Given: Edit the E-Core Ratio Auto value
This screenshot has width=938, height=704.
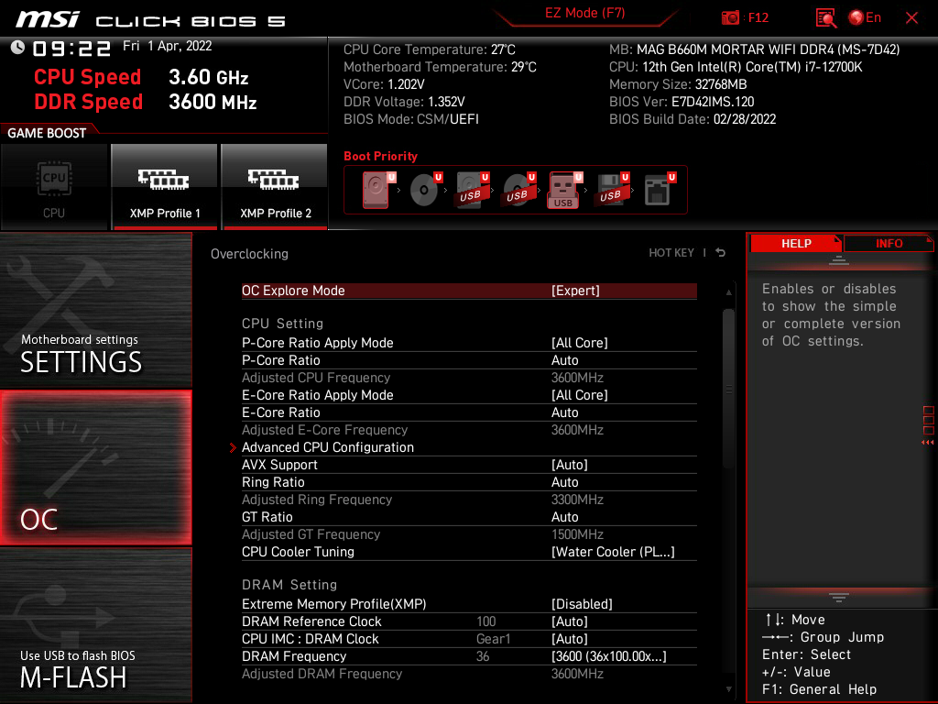Looking at the screenshot, I should click(469, 412).
